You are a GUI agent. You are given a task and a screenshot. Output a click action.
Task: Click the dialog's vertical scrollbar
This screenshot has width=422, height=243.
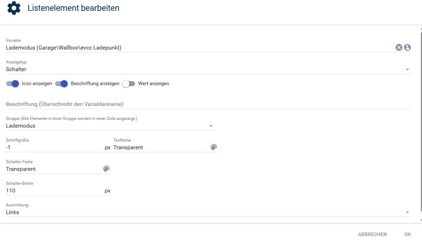tap(421, 122)
